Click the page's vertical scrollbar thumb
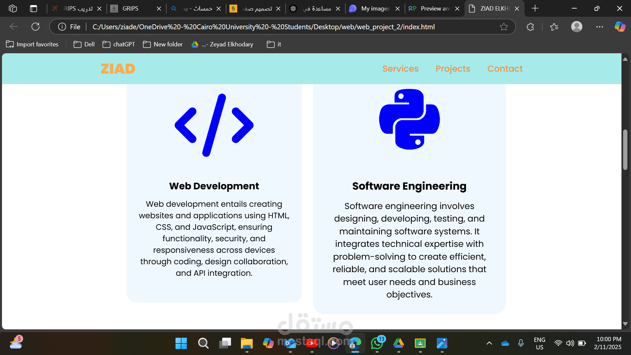The image size is (631, 355). click(x=625, y=150)
